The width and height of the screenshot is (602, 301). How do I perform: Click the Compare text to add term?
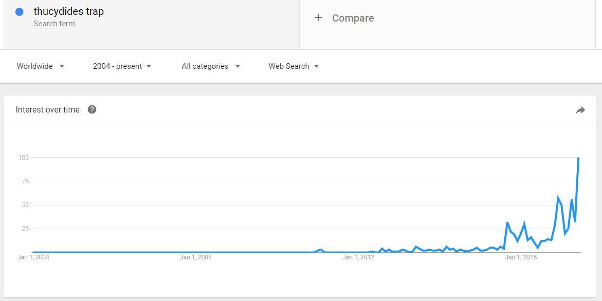353,18
